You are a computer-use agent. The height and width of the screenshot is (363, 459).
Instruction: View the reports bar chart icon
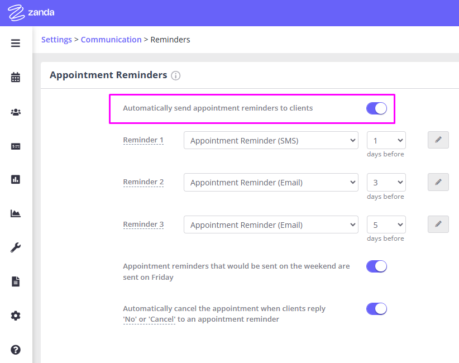click(x=15, y=179)
